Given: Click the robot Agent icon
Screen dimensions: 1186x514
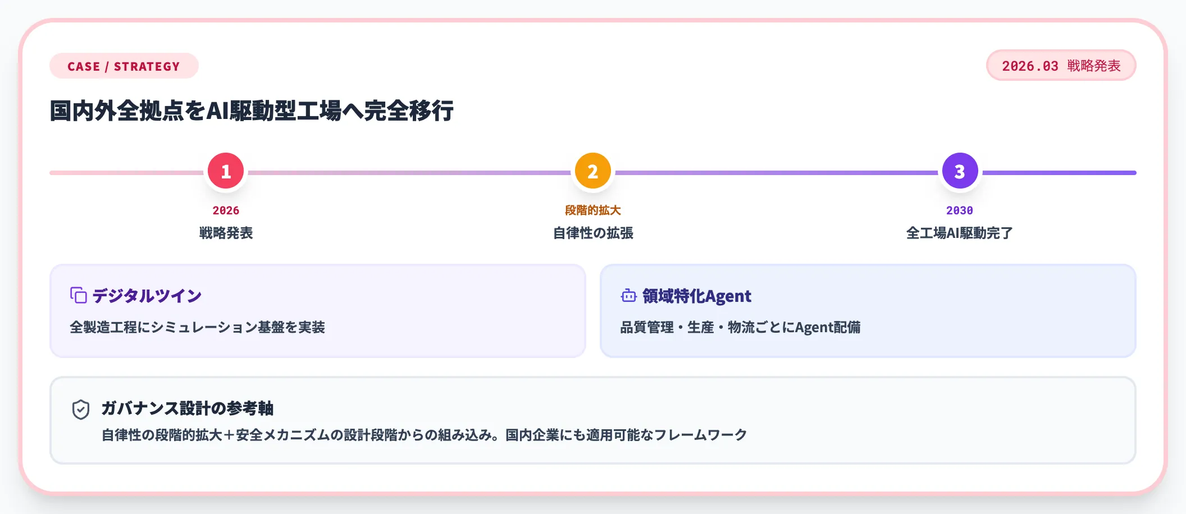Looking at the screenshot, I should pyautogui.click(x=628, y=295).
